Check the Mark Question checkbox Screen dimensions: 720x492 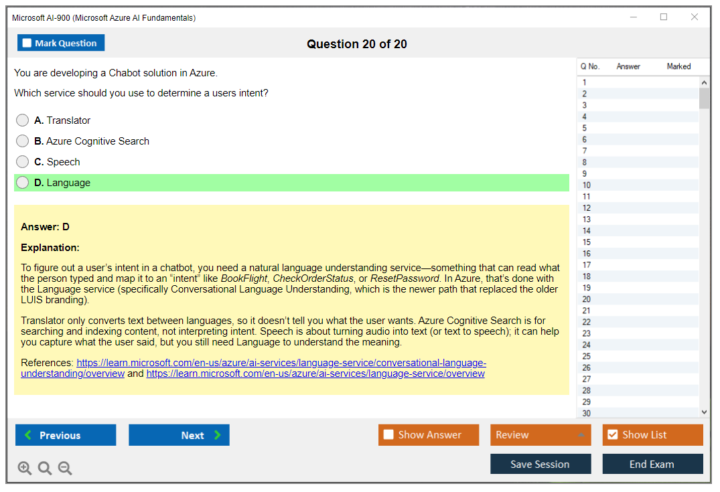[27, 42]
